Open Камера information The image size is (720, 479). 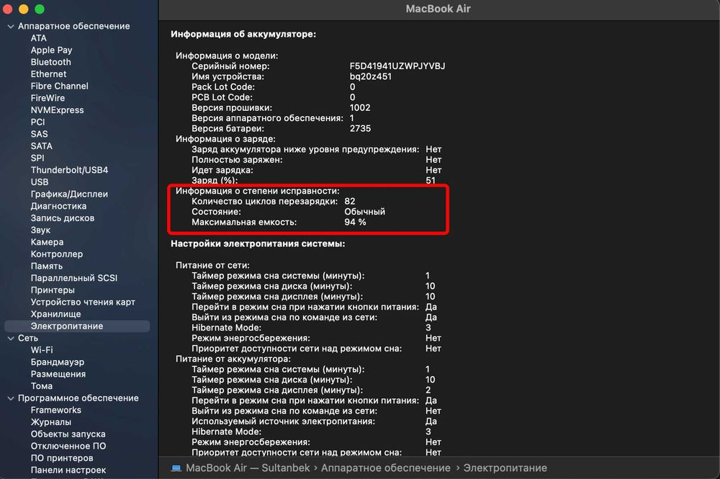point(47,242)
